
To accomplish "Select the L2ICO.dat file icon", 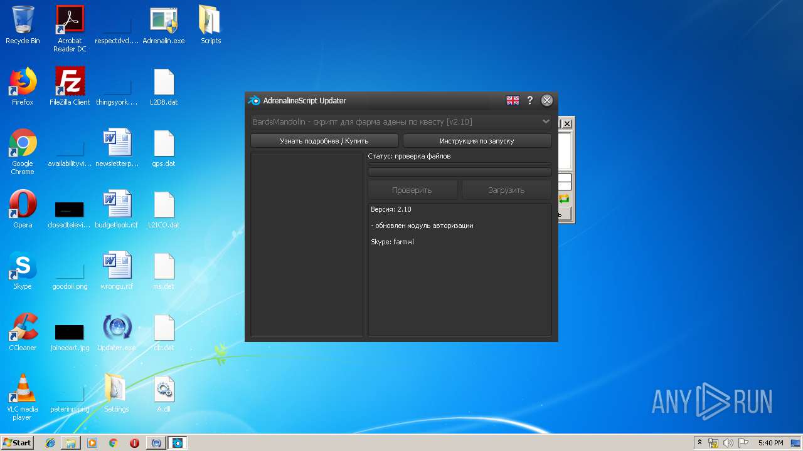I will pyautogui.click(x=164, y=210).
